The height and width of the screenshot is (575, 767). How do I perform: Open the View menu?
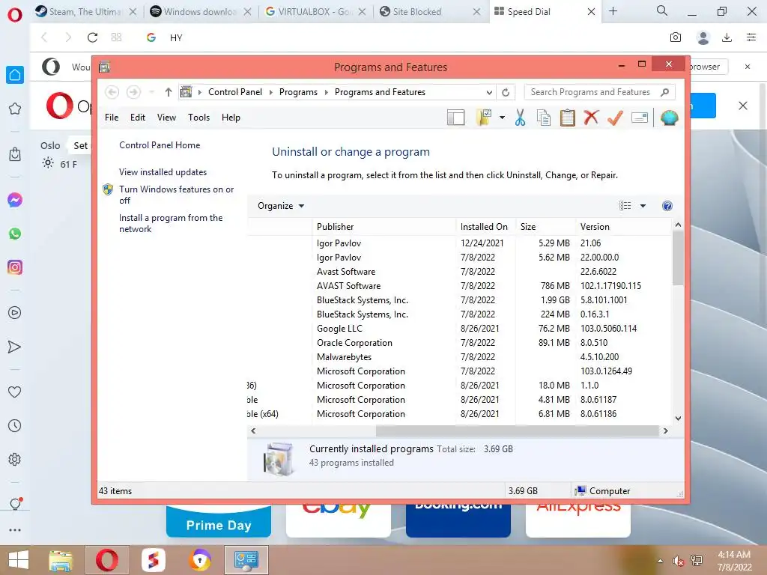click(x=166, y=118)
